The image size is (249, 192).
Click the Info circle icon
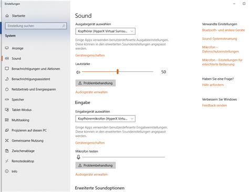(x=7, y=171)
